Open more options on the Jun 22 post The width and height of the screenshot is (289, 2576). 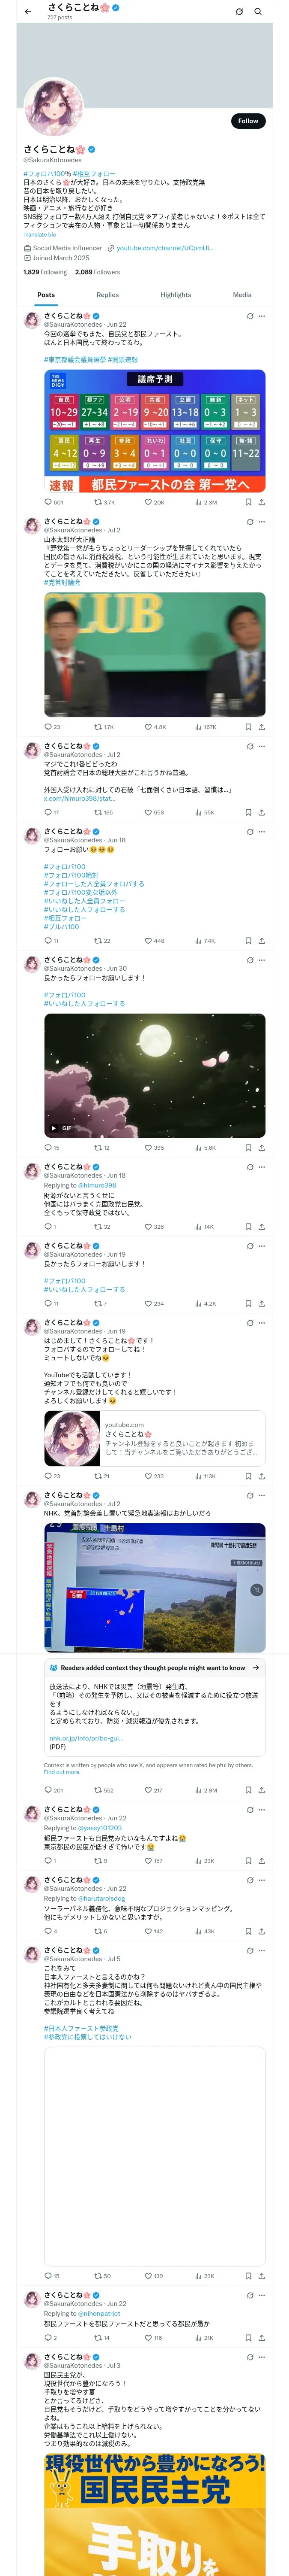coord(262,316)
